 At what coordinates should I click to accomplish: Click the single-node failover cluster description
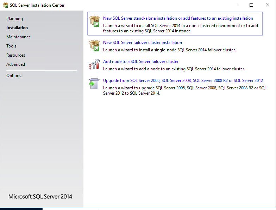[x=169, y=50]
